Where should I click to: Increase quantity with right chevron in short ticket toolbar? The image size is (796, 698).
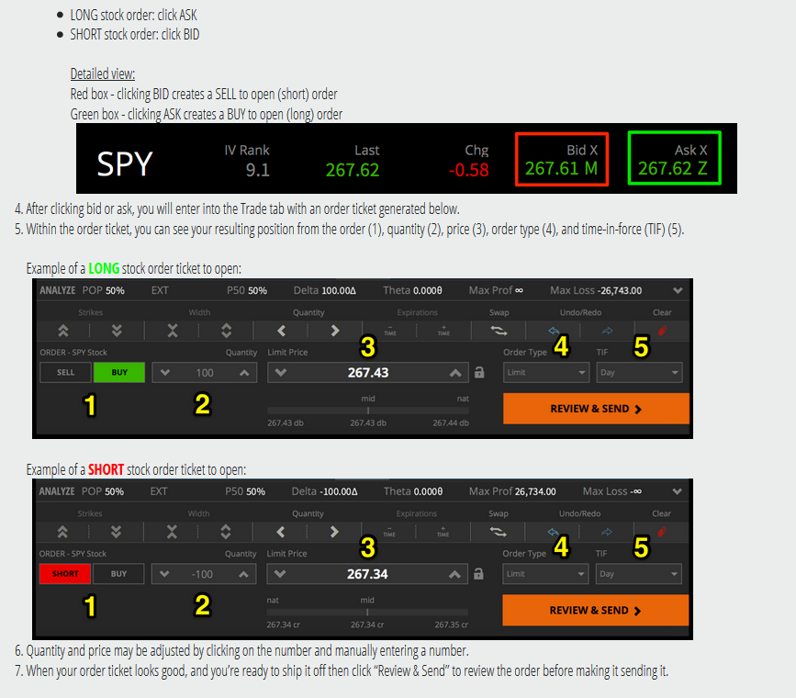pos(334,532)
